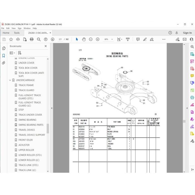The height and width of the screenshot is (195, 195).
Task: Click the Save file toolbar icon
Action: pyautogui.click(x=4, y=40)
